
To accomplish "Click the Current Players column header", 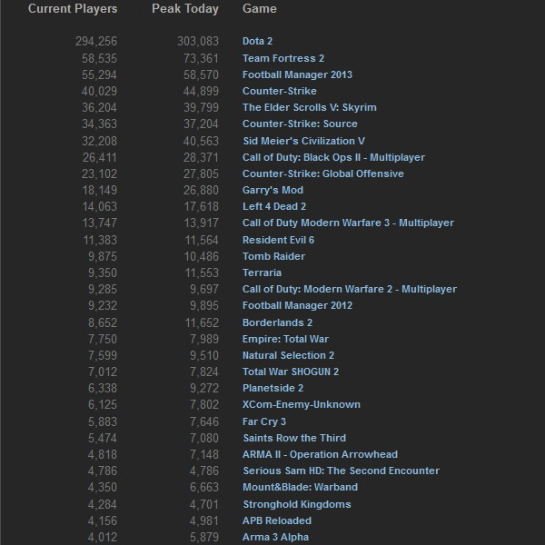I will (x=73, y=9).
